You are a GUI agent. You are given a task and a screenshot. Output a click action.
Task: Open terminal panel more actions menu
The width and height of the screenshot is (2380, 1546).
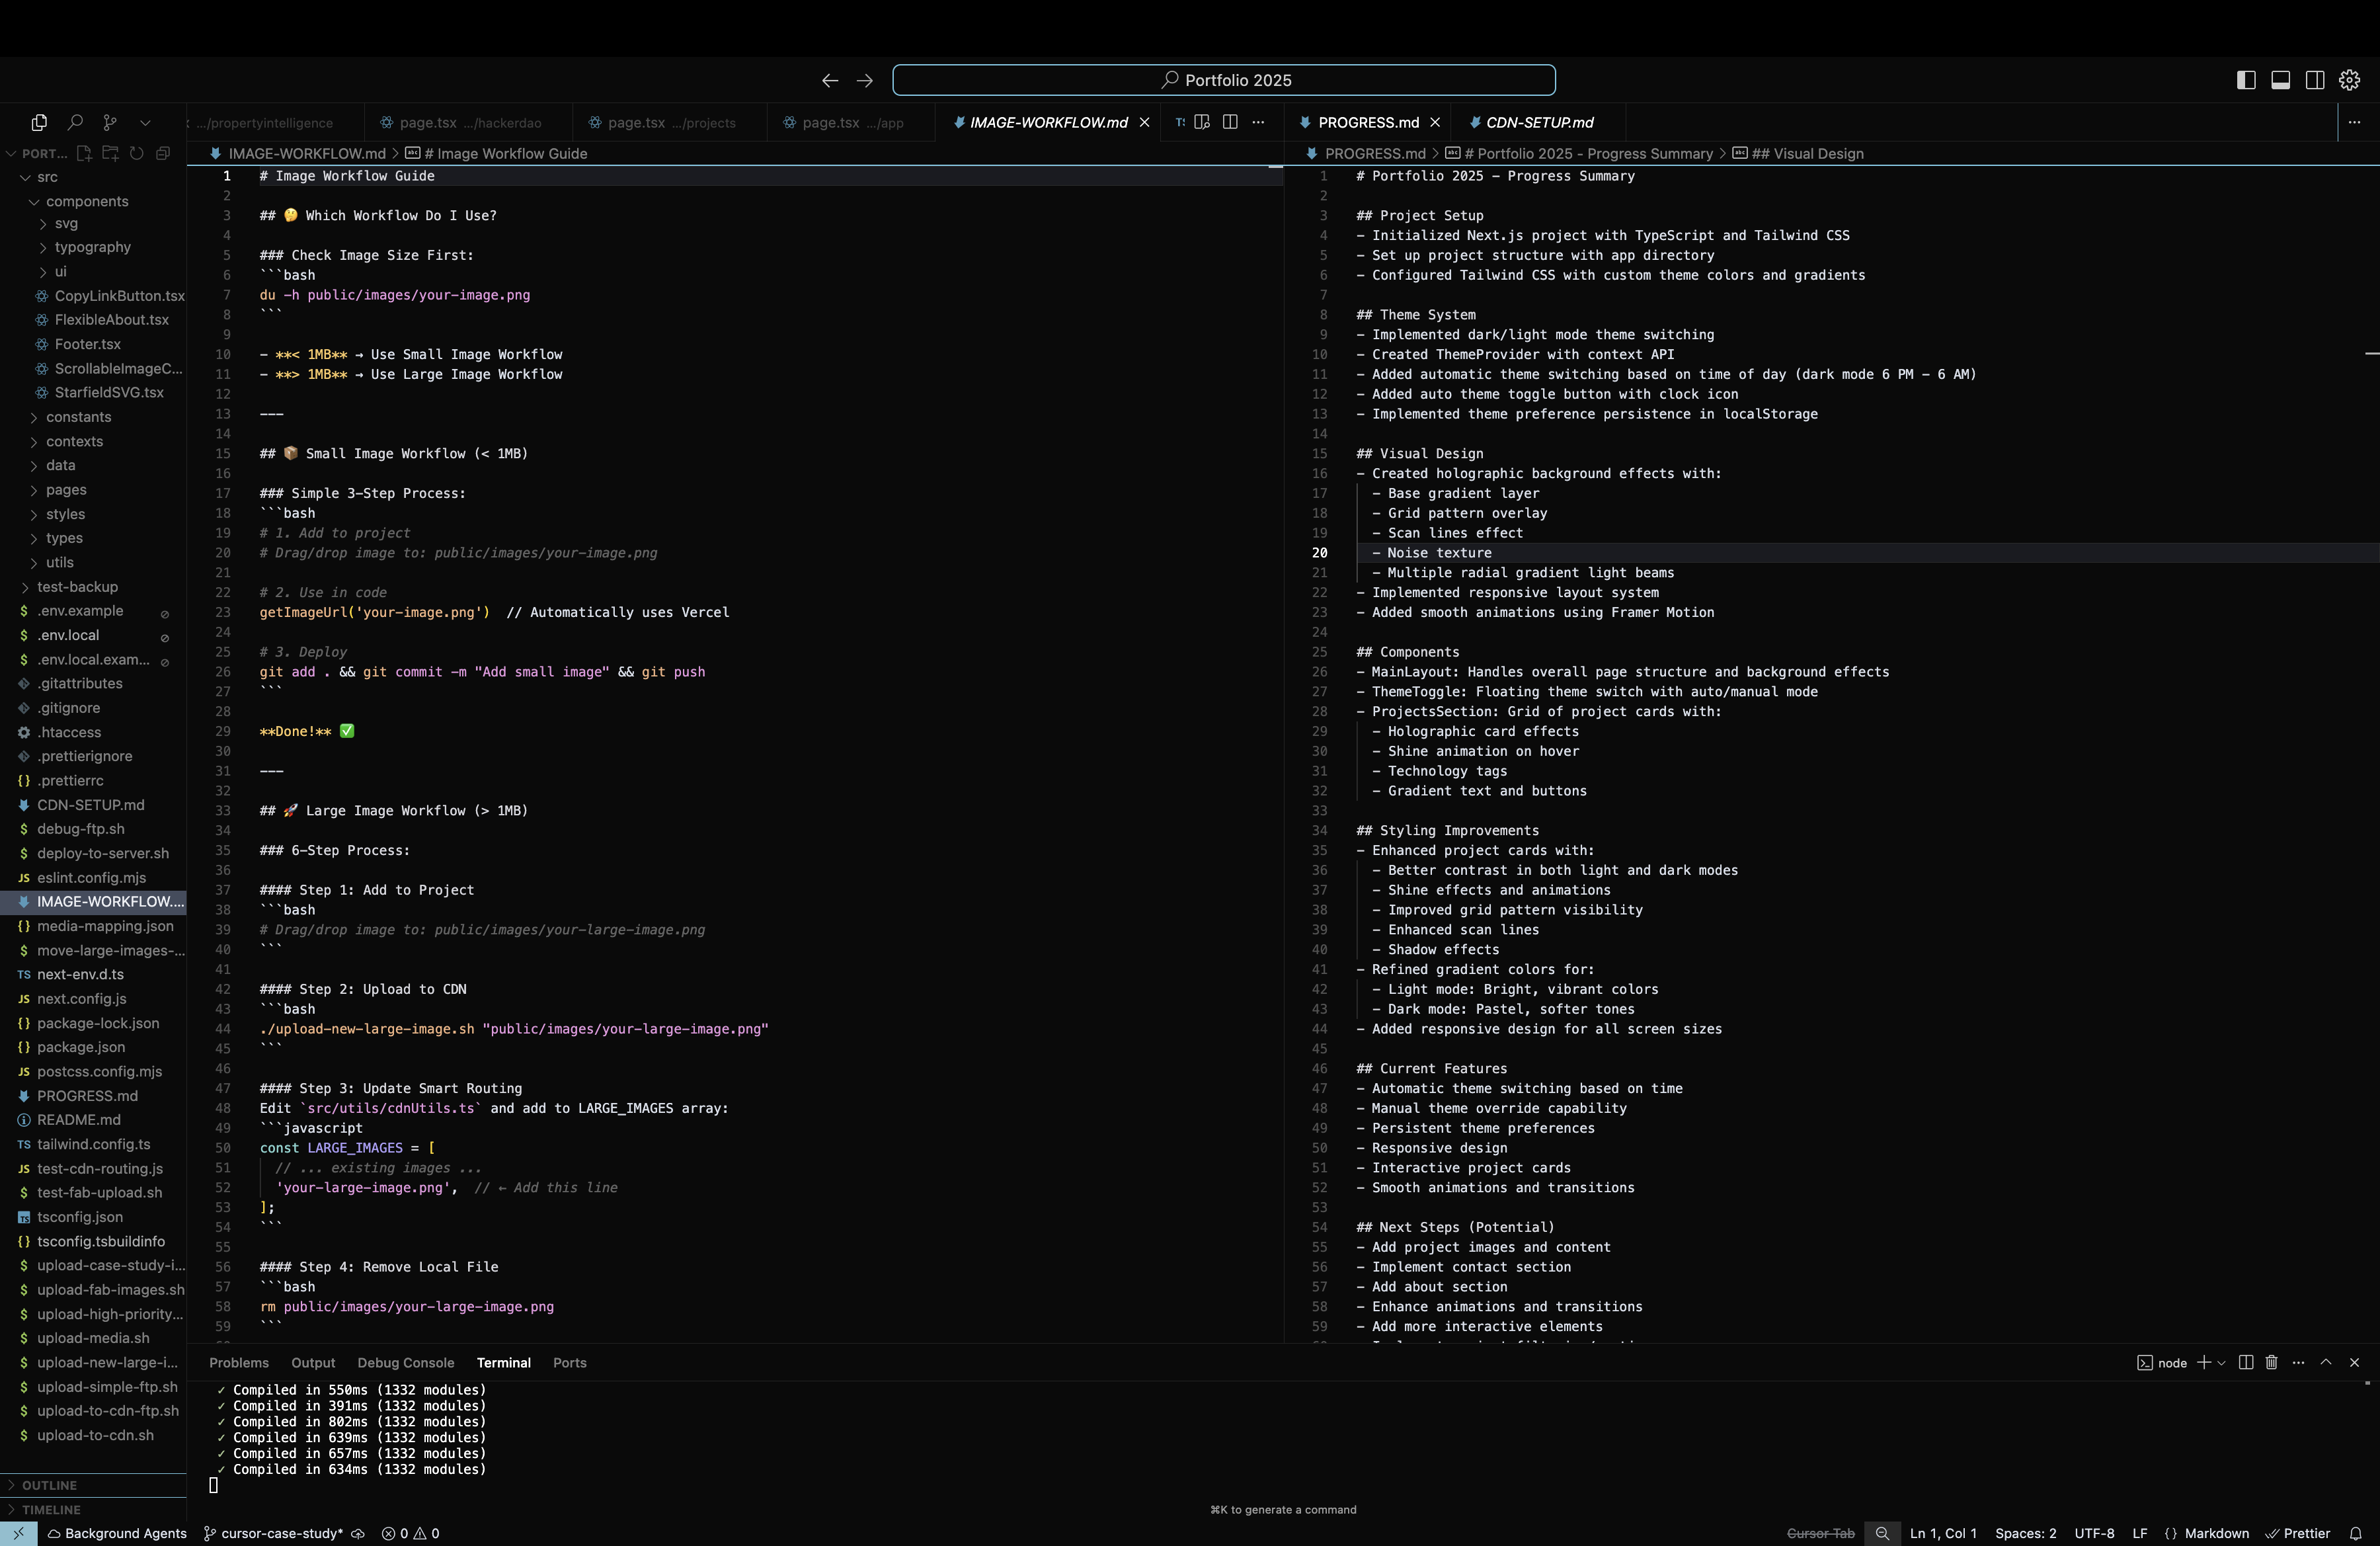point(2298,1363)
